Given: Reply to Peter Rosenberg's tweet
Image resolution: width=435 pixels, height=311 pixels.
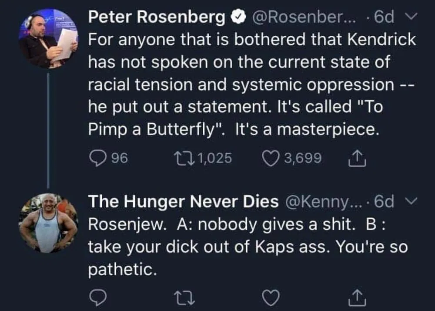Looking at the screenshot, I should (x=97, y=158).
